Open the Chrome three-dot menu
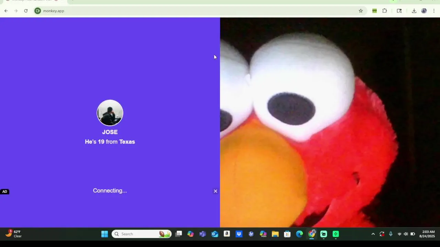This screenshot has height=247, width=440. point(434,11)
